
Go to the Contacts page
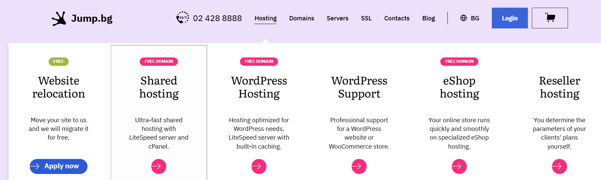point(397,18)
